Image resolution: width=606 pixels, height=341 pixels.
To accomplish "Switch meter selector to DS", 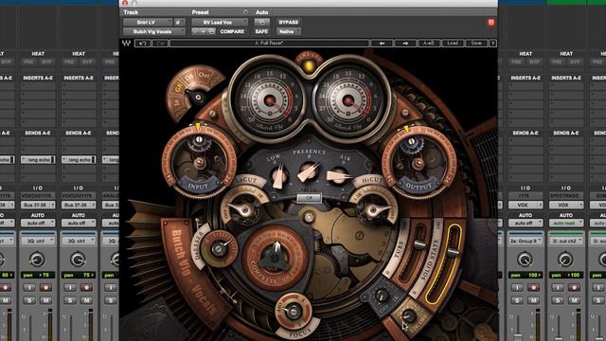I will (189, 78).
